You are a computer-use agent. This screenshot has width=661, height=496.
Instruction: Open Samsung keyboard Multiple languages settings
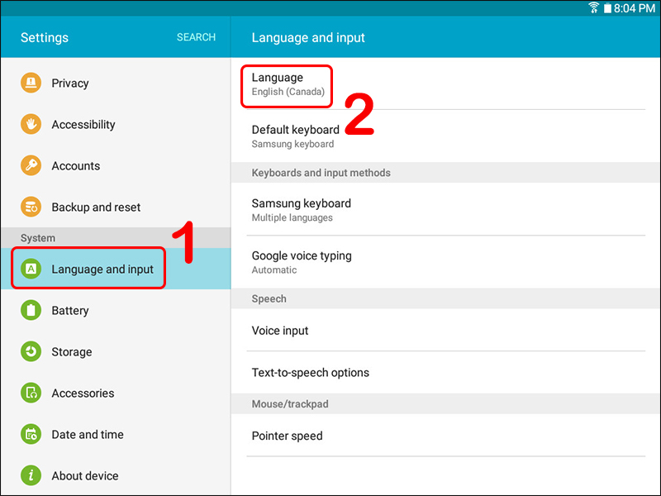coord(446,209)
